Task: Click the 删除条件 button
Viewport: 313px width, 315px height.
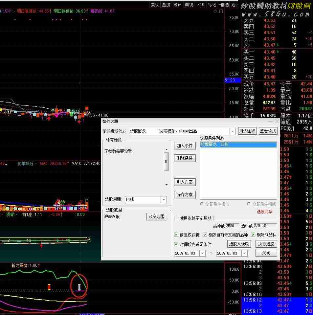Action: click(185, 158)
